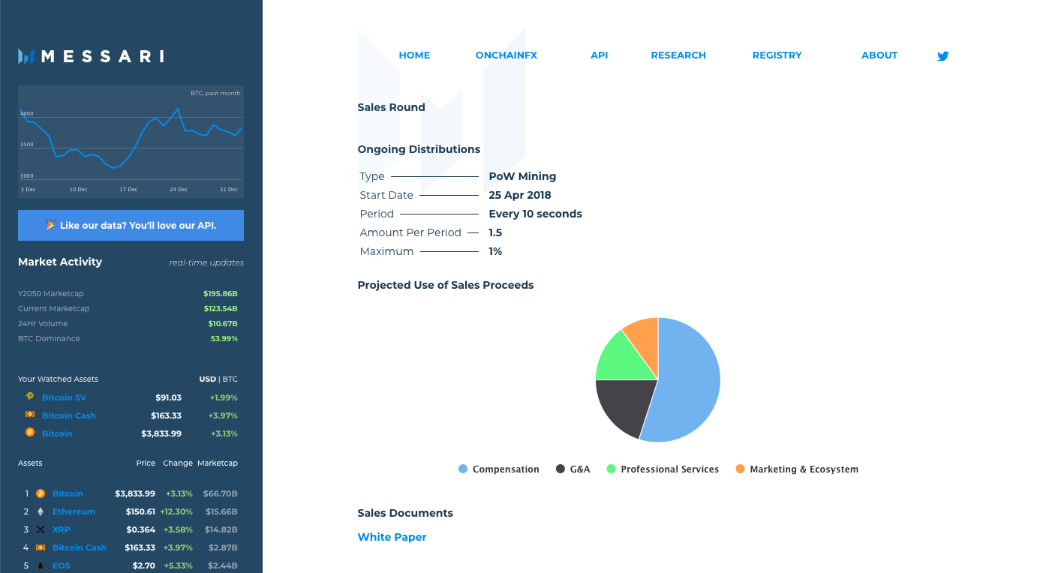Open the Ethereum asset link
Screen dimensions: 1052x573
click(74, 511)
